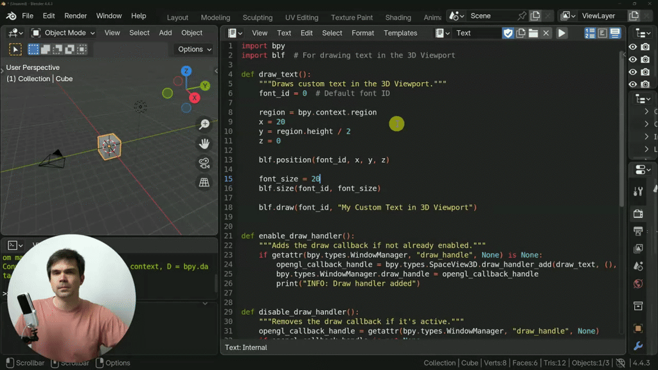Create a new text data-block
The image size is (658, 370).
pyautogui.click(x=520, y=33)
